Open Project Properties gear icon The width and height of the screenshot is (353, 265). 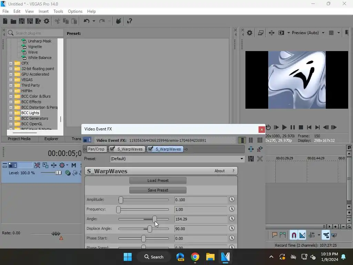pyautogui.click(x=47, y=21)
